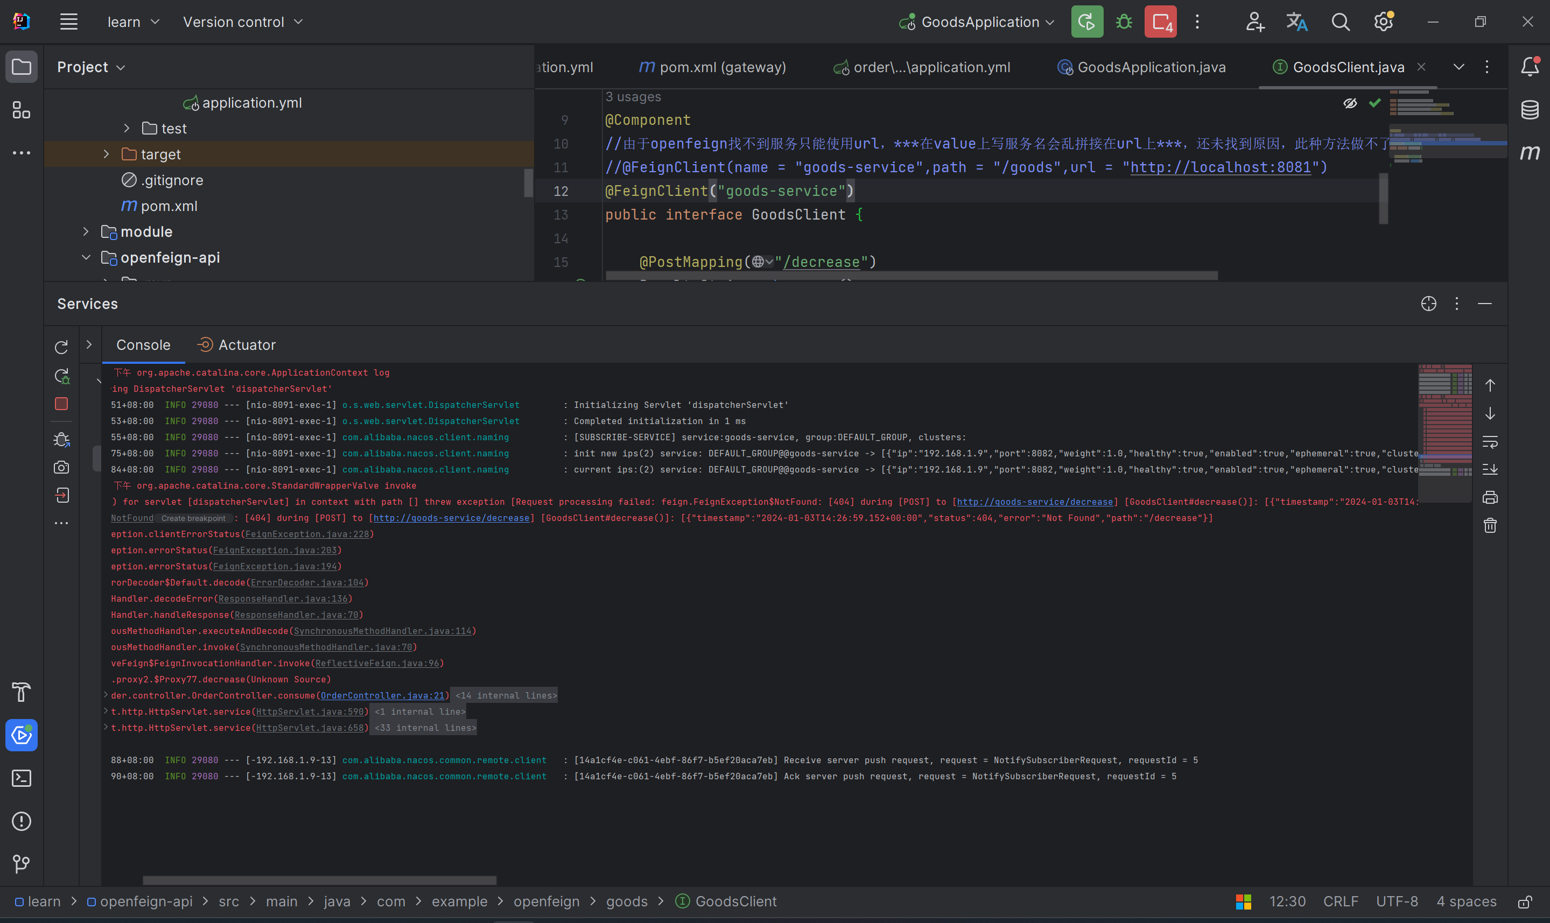1550x923 pixels.
Task: Open FeignException.java:228 link
Action: (307, 534)
